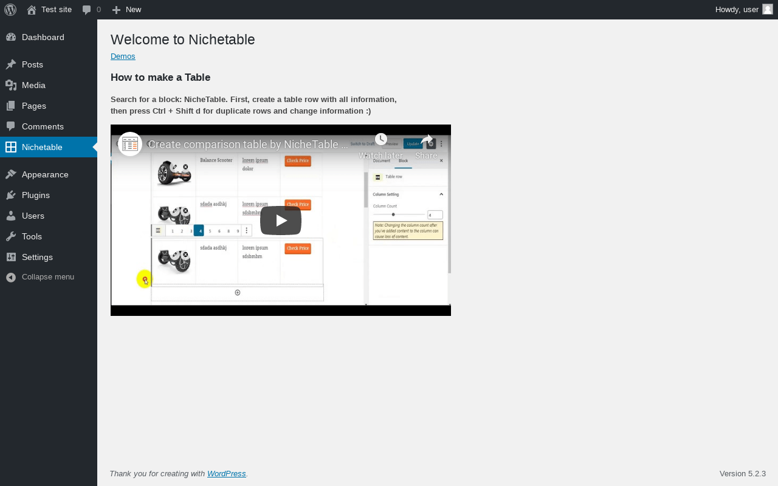Screen dimensions: 778x486
Task: Click the Share arrow on video
Action: 426,140
